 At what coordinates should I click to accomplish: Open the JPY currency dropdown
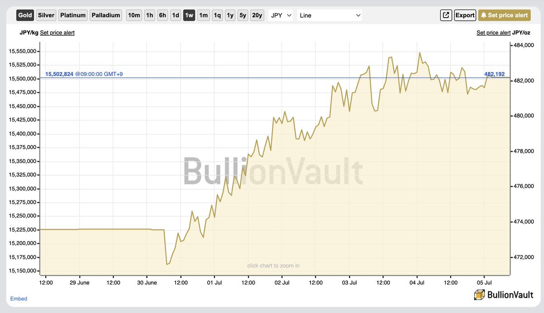pos(281,15)
